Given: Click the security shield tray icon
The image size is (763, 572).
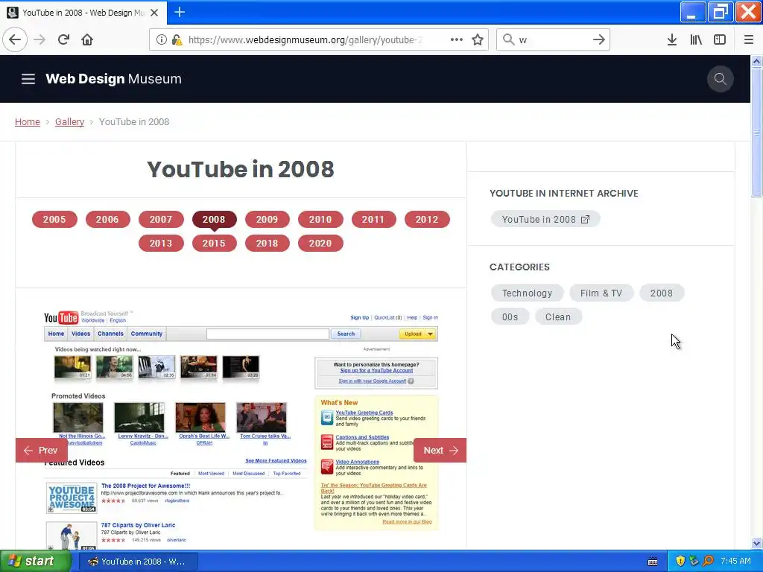Looking at the screenshot, I should coord(680,561).
